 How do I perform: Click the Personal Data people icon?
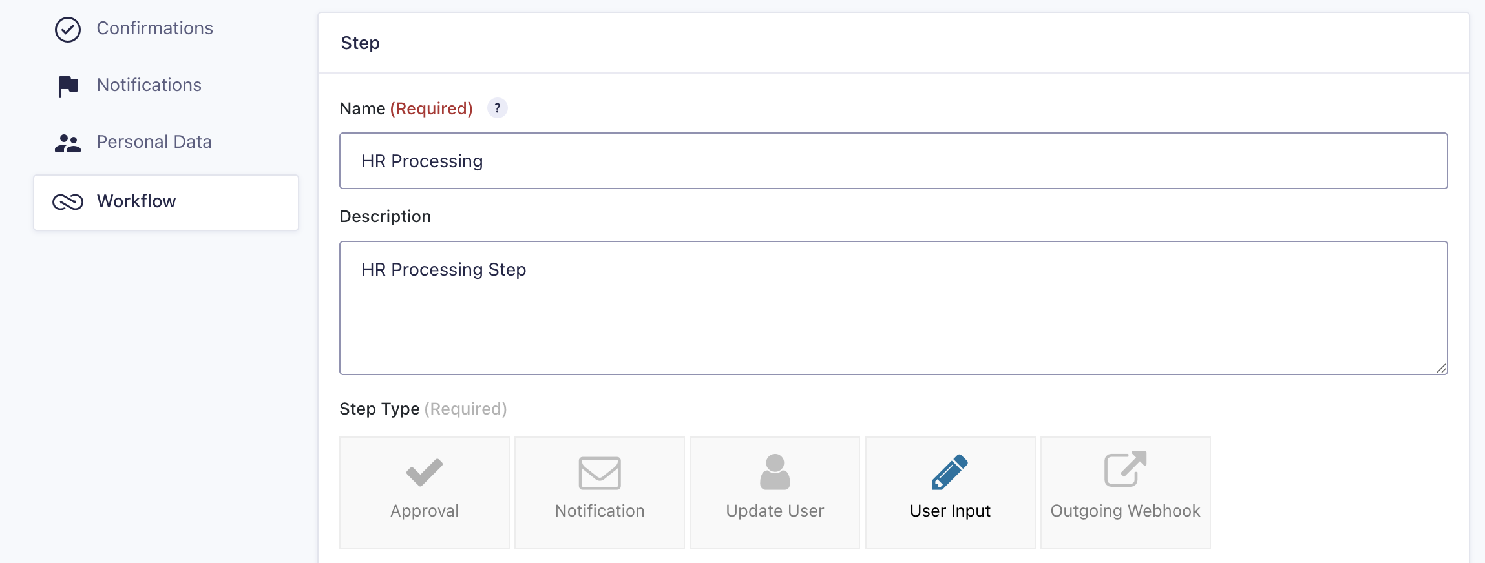tap(68, 143)
